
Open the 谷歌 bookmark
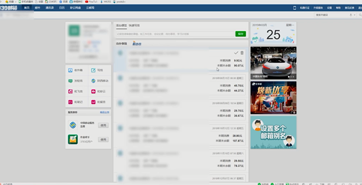39,2
